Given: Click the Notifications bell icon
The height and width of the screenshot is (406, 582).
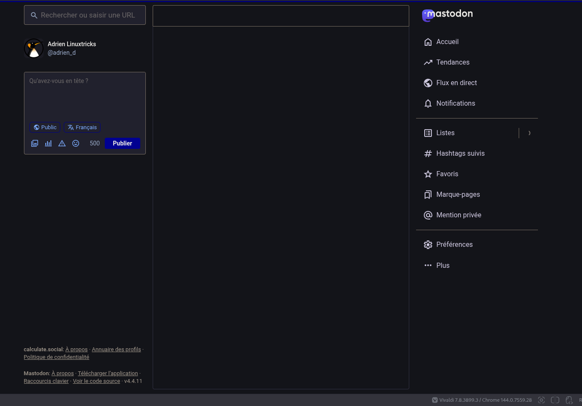Looking at the screenshot, I should (428, 104).
